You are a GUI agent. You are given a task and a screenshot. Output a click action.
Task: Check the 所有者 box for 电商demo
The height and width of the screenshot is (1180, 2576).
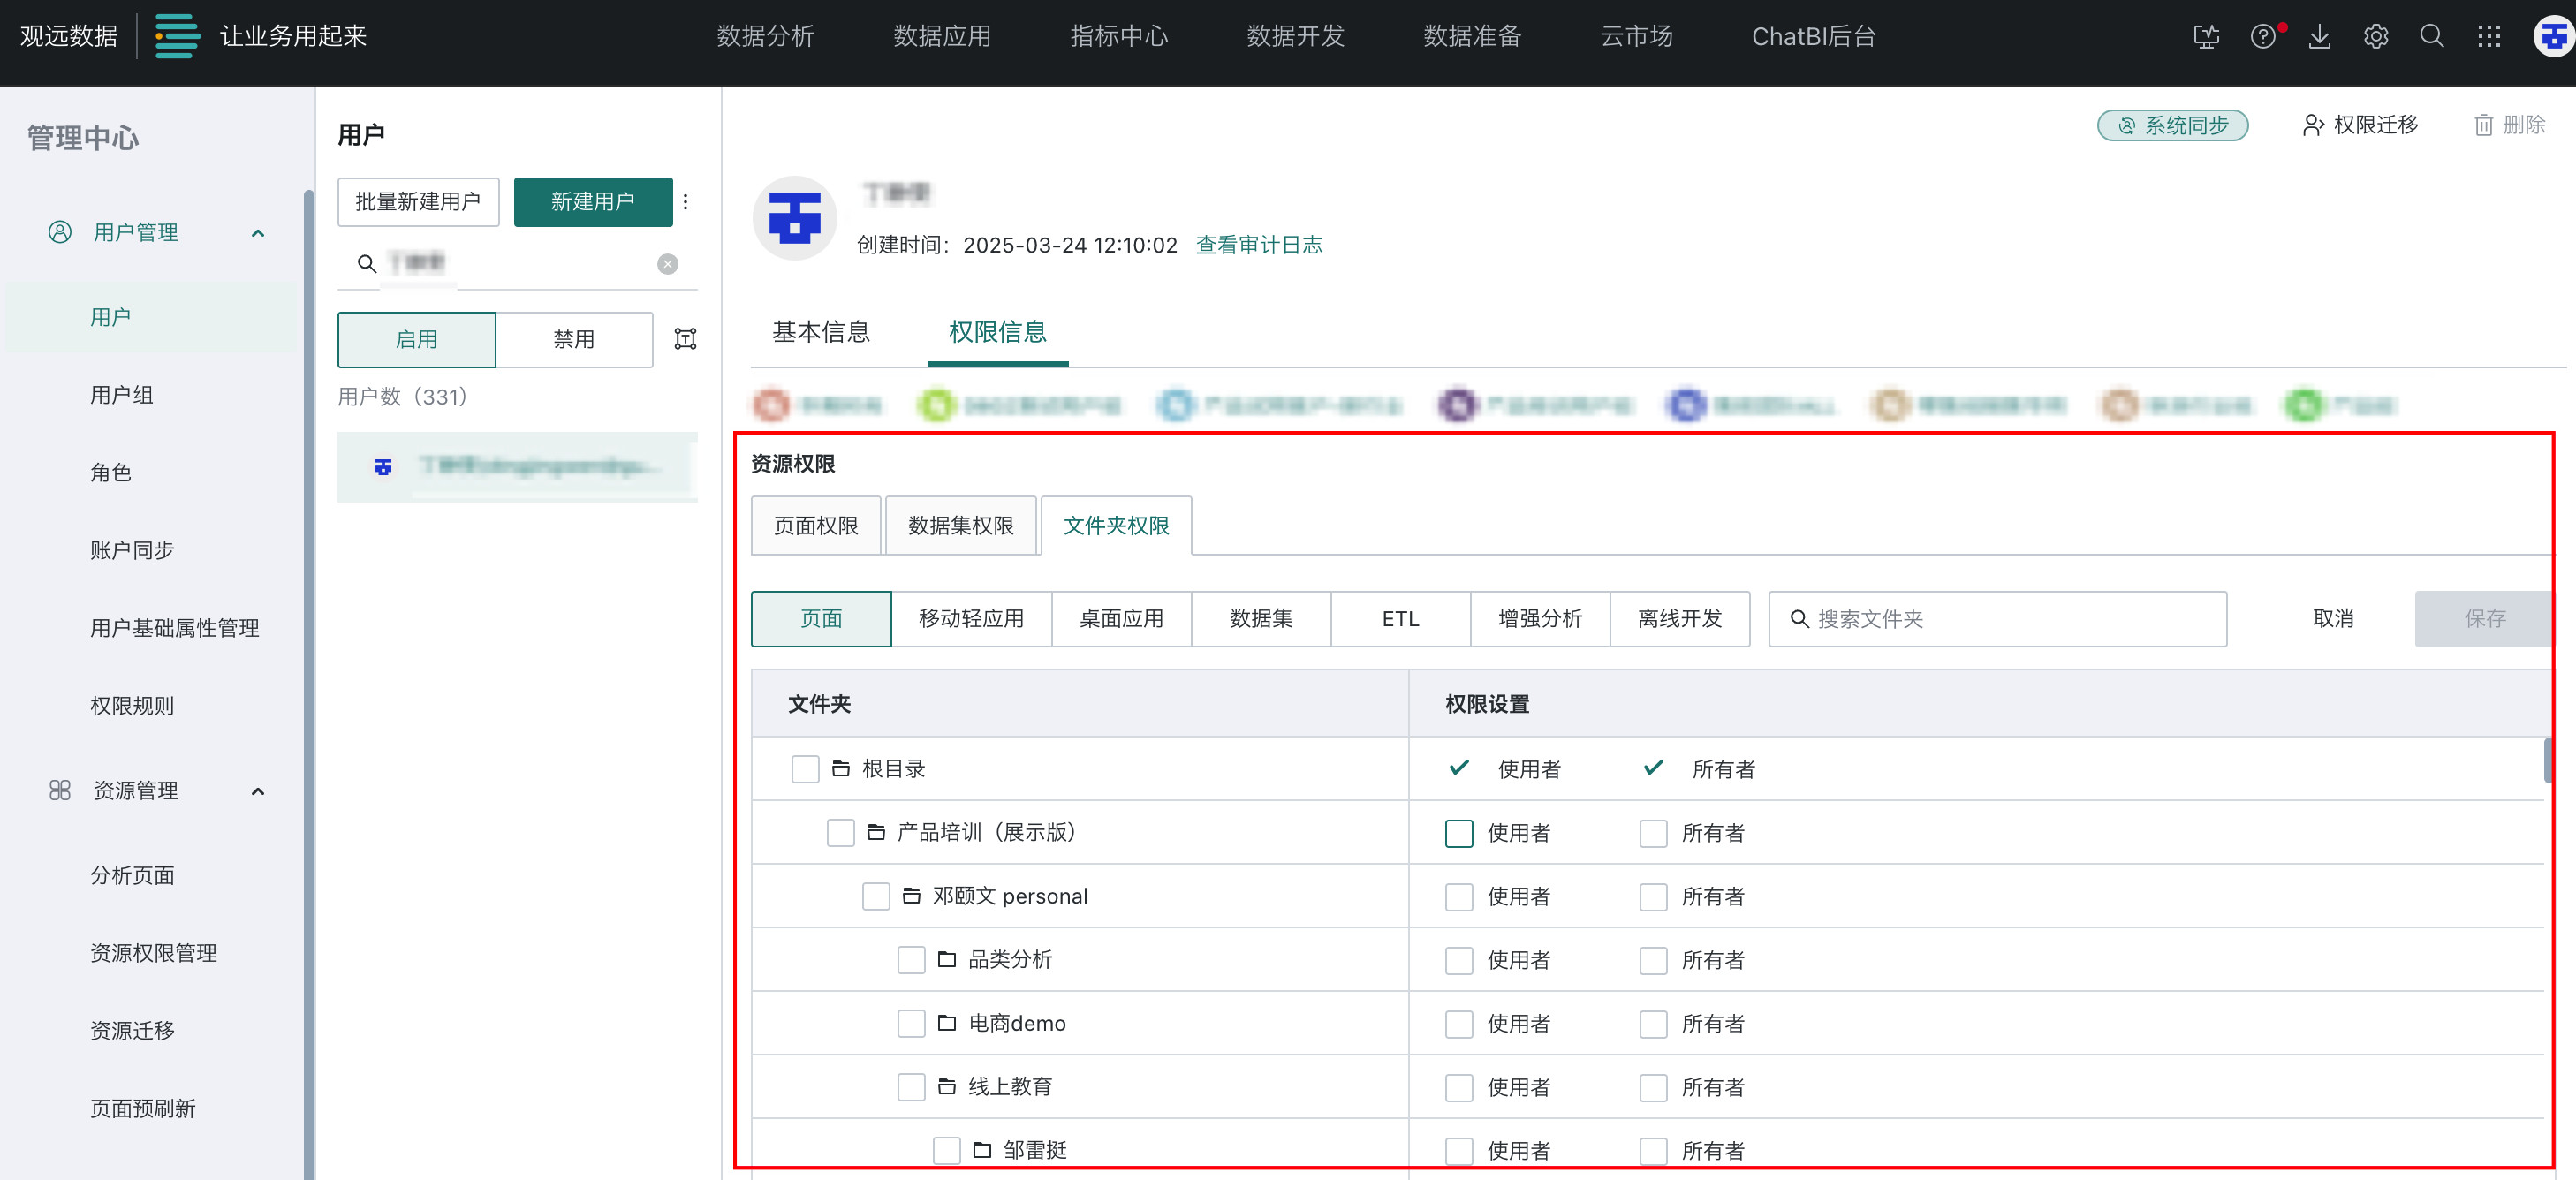pos(1652,1023)
